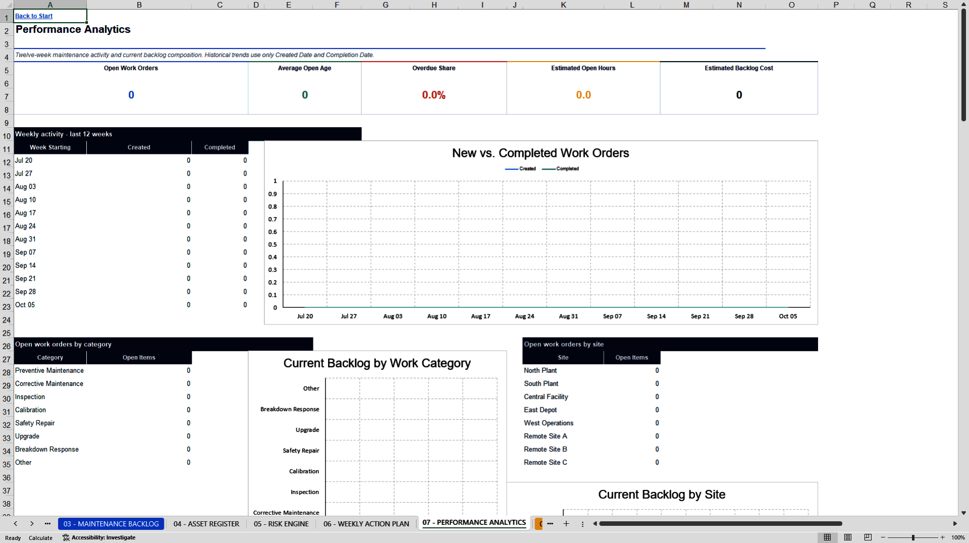Open the 06 - WEEKLY ACTION PLAN tab
Image resolution: width=969 pixels, height=543 pixels.
(366, 524)
